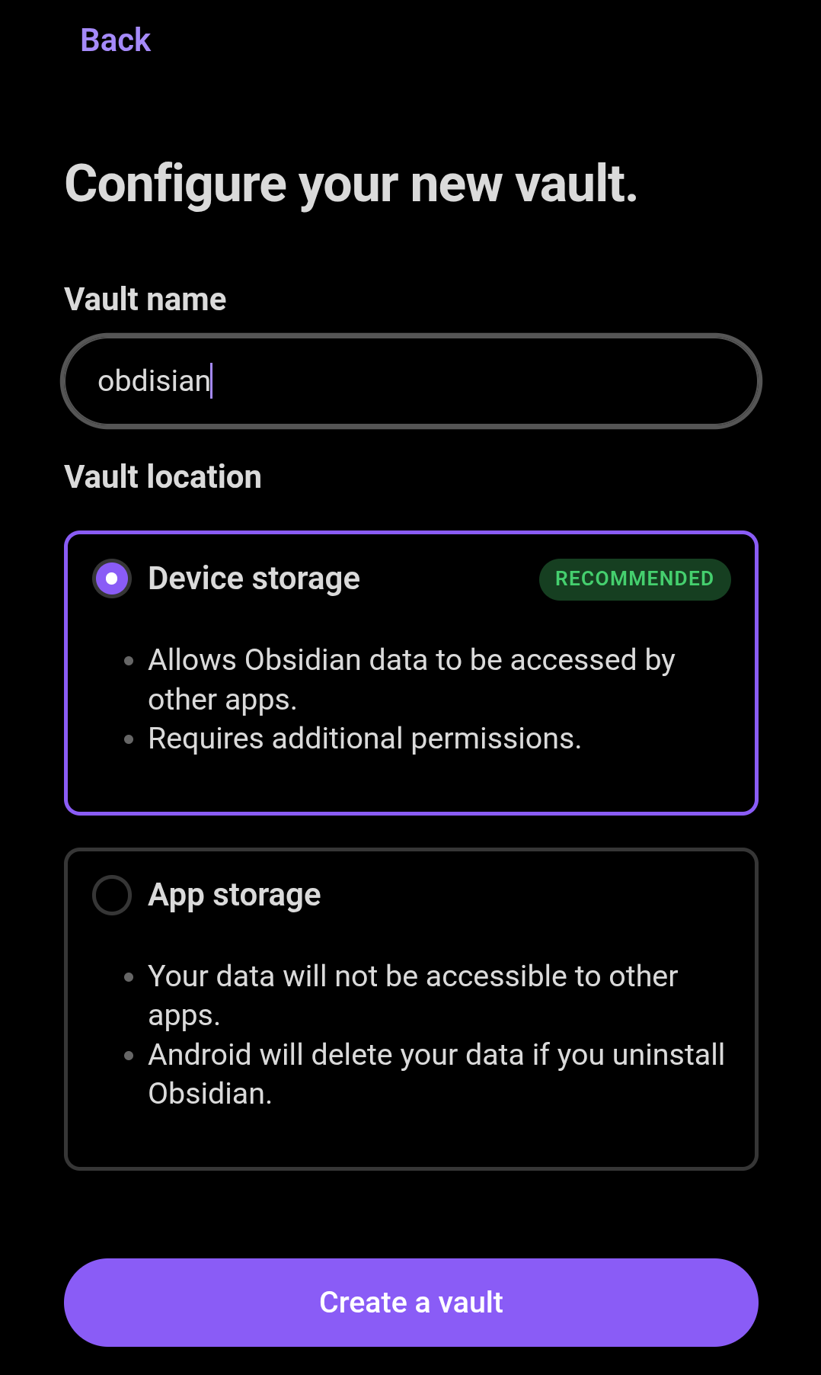Click 'Your data will not be accessible' text
This screenshot has height=1375, width=821.
[x=413, y=976]
